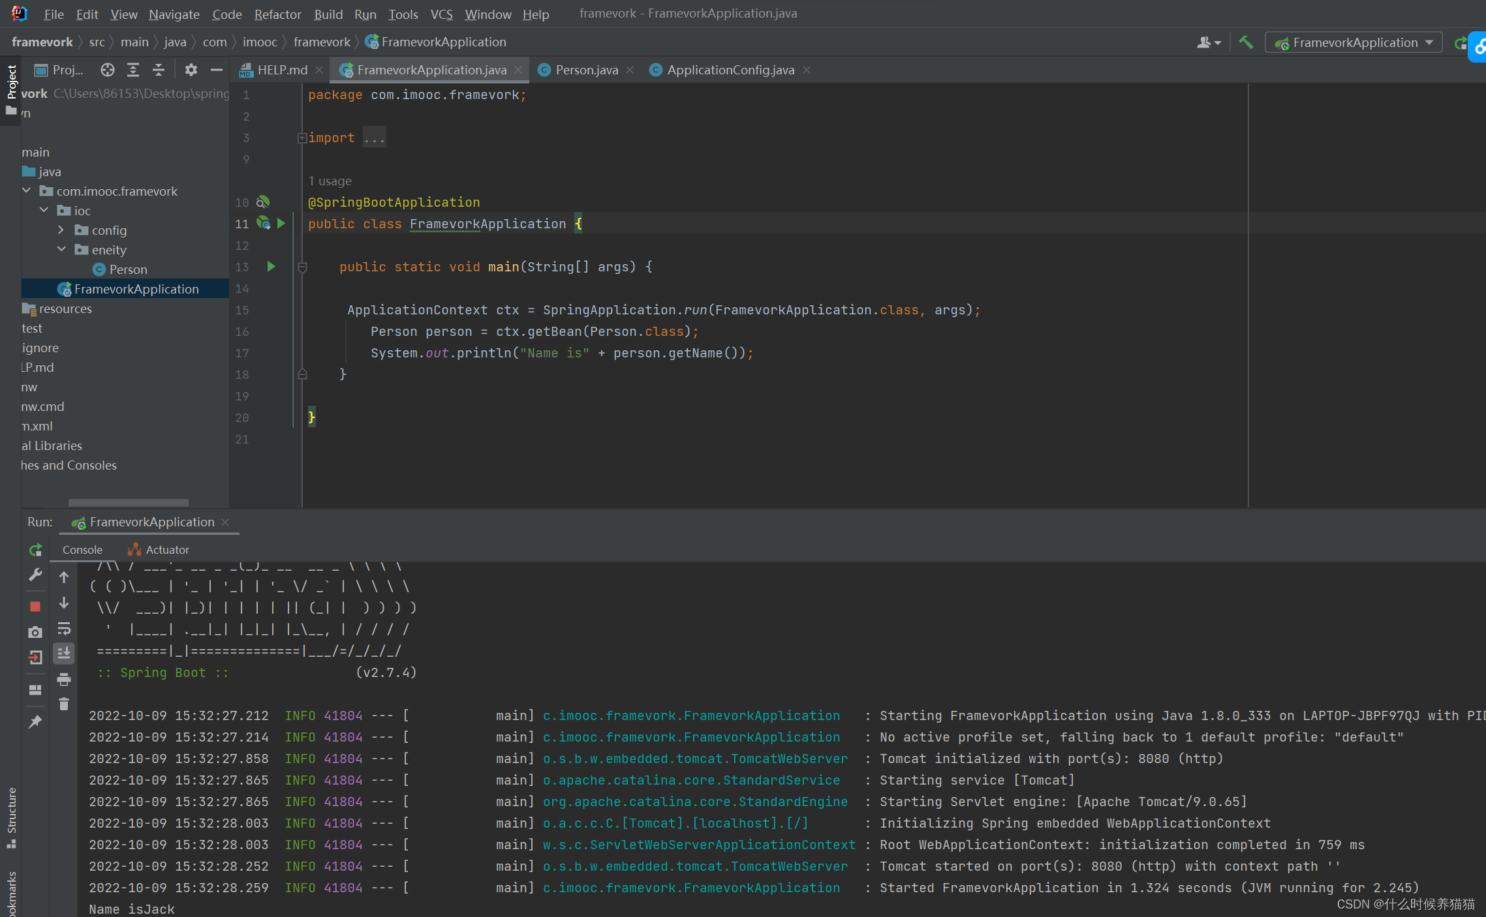Click the run gutter arrow beside main method

(271, 267)
